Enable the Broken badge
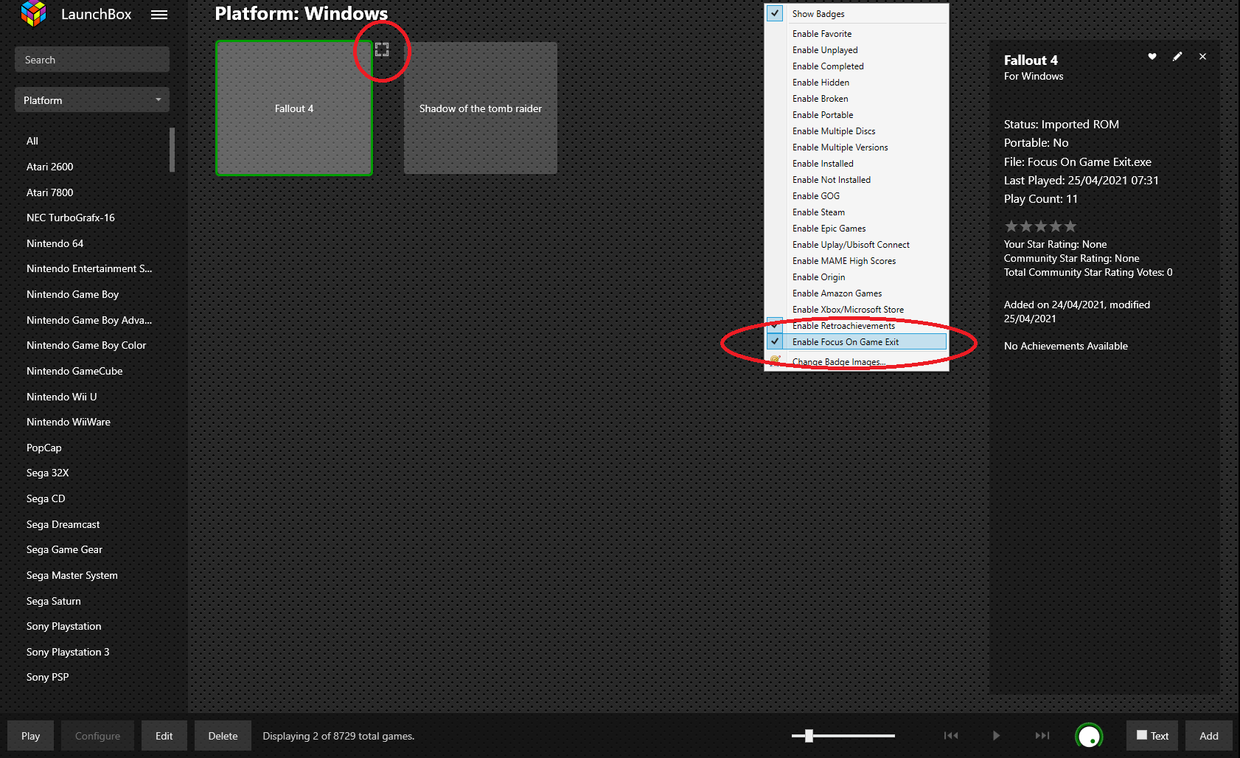 [x=856, y=99]
